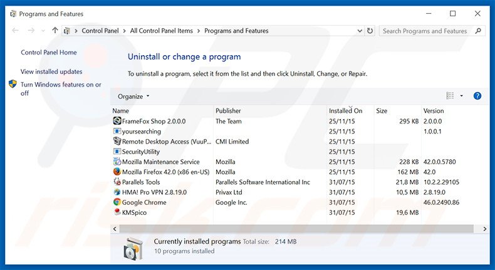Refresh the Programs and Features list
This screenshot has height=270, width=495.
pyautogui.click(x=370, y=31)
